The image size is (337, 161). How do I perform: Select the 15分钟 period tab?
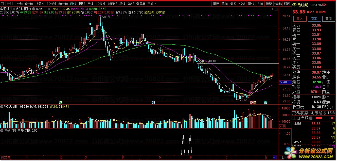40,4
